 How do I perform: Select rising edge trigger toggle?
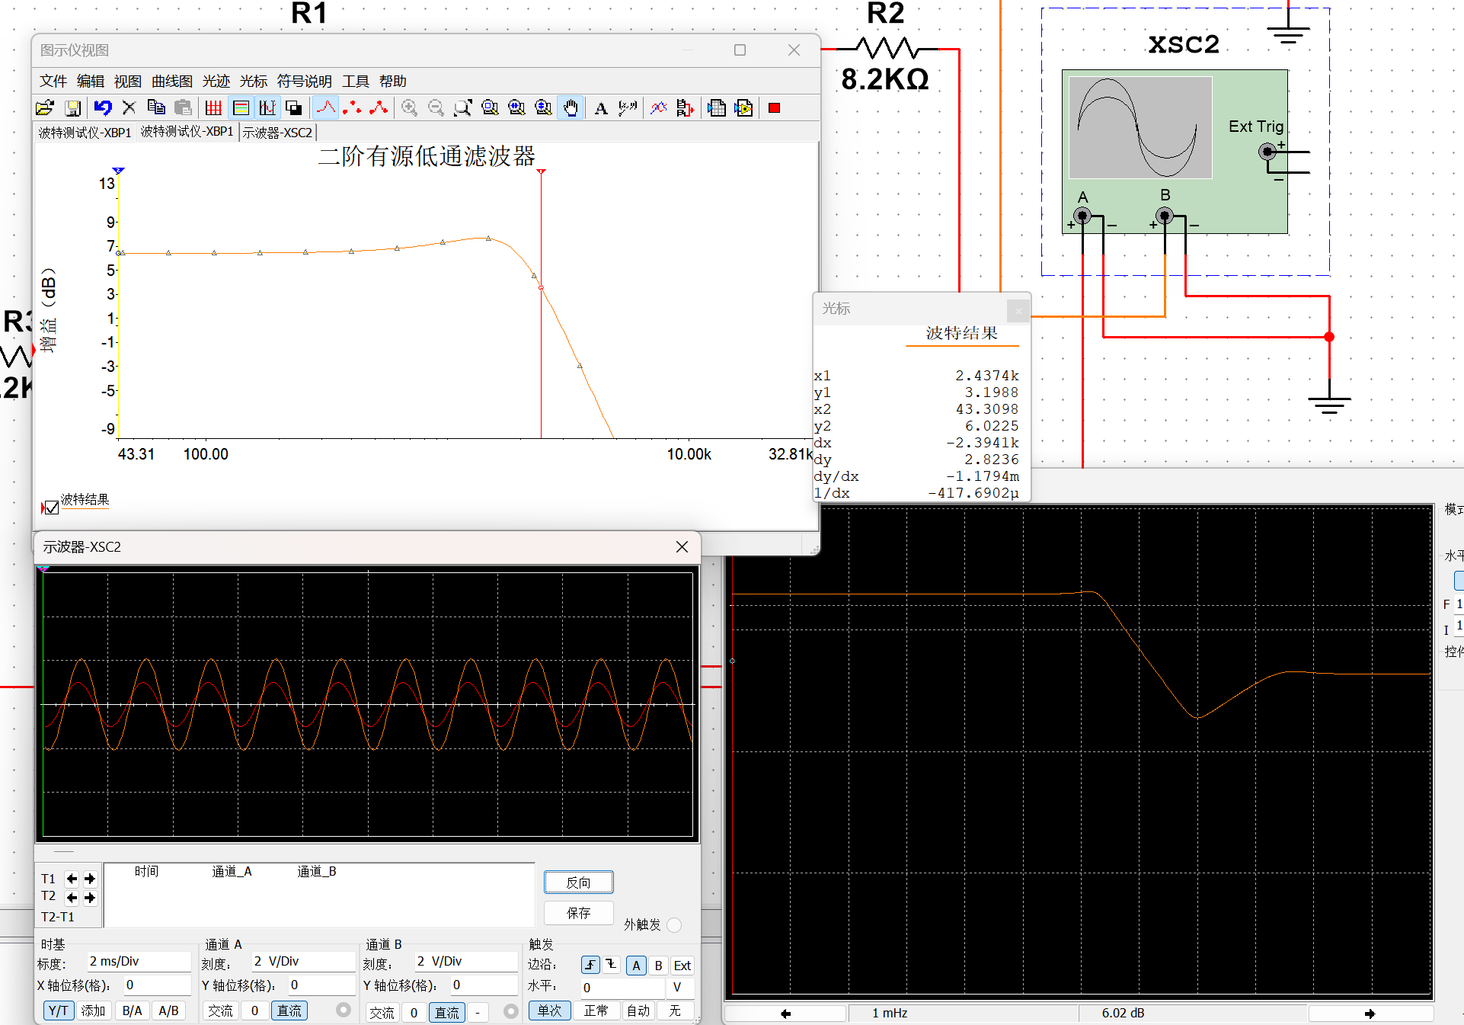point(590,965)
